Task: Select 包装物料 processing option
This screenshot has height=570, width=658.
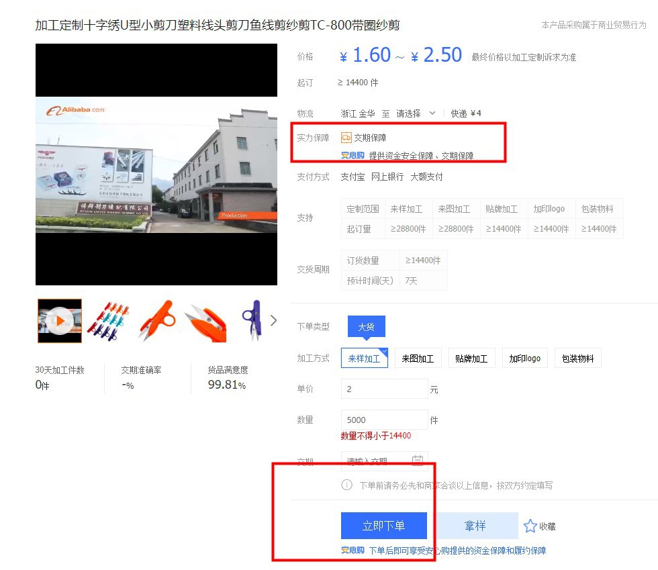Action: [x=578, y=359]
